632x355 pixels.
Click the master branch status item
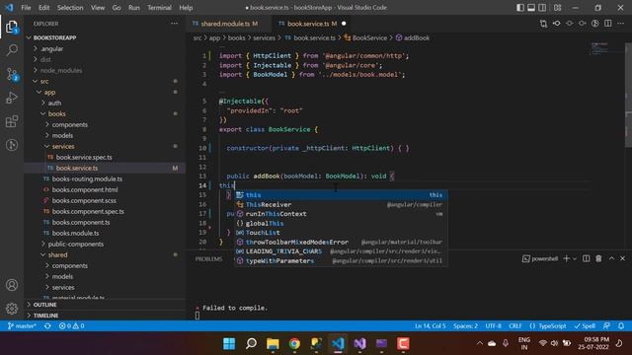pos(22,326)
